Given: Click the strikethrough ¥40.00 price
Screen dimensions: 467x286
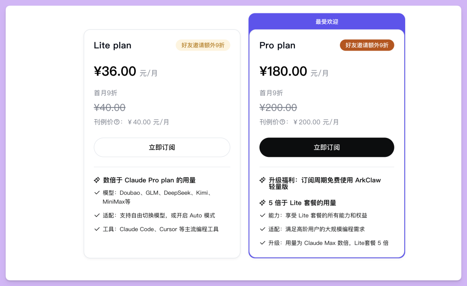Looking at the screenshot, I should (109, 107).
